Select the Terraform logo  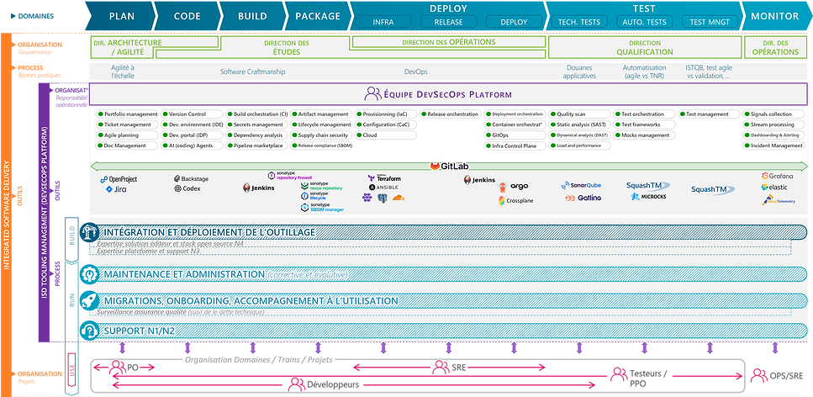[384, 177]
